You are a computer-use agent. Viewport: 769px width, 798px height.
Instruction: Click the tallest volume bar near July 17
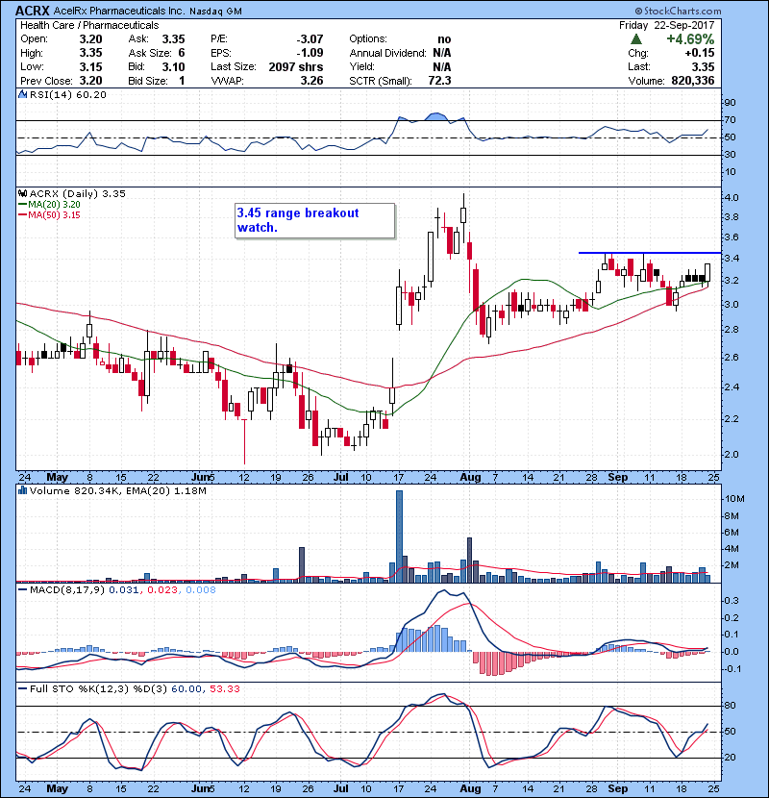399,536
